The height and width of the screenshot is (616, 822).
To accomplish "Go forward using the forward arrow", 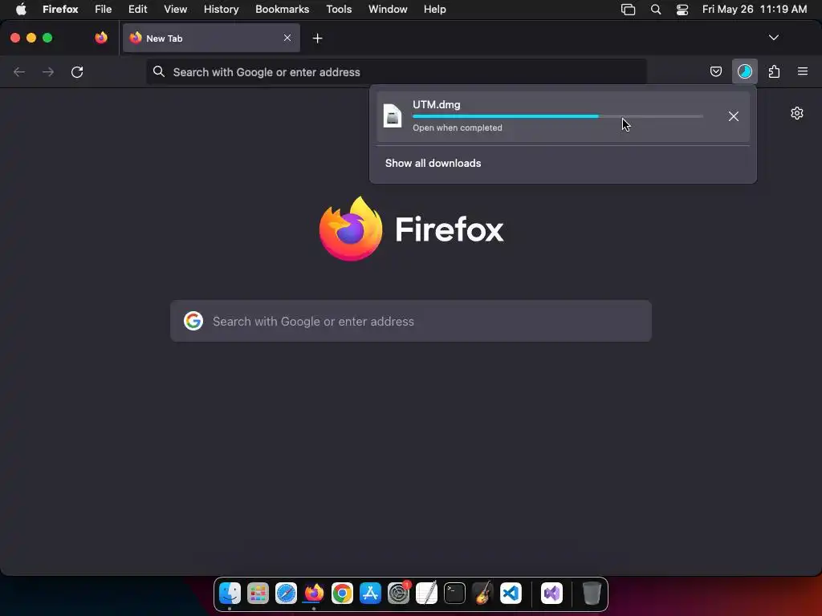I will point(47,71).
